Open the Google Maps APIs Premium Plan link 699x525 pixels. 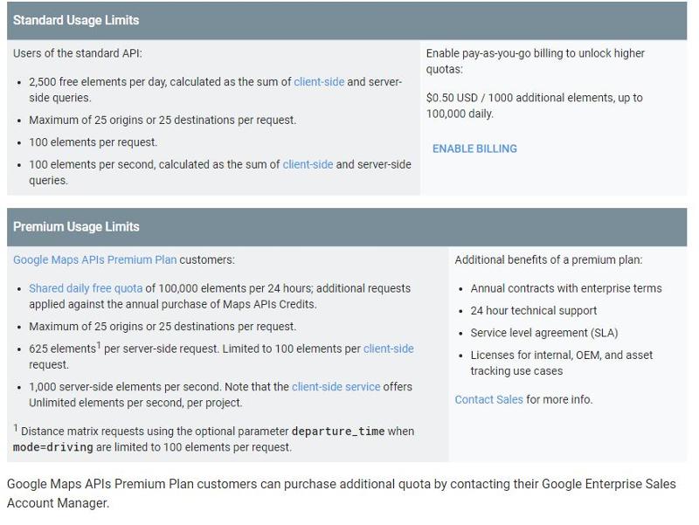click(x=94, y=259)
